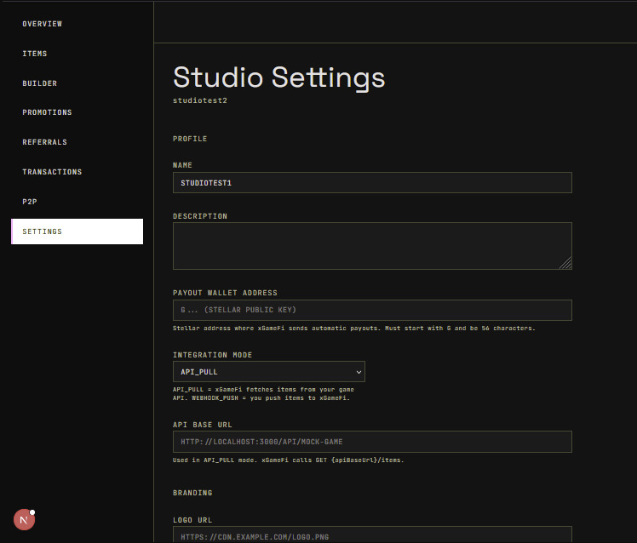Click the studiotest2 subtitle text

point(200,100)
